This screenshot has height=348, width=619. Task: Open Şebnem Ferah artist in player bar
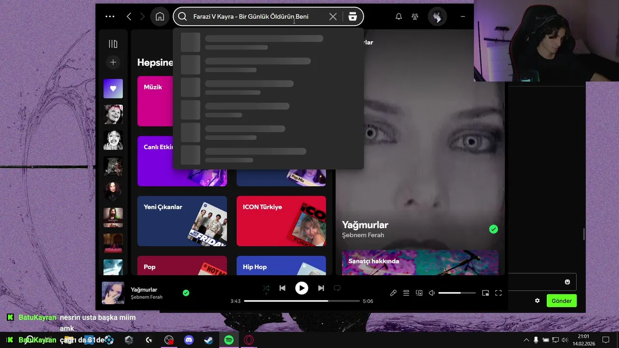coord(147,297)
